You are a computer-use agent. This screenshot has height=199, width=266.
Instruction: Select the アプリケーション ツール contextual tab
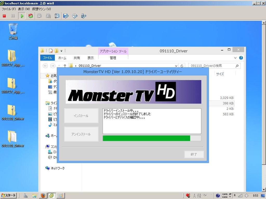(113, 51)
